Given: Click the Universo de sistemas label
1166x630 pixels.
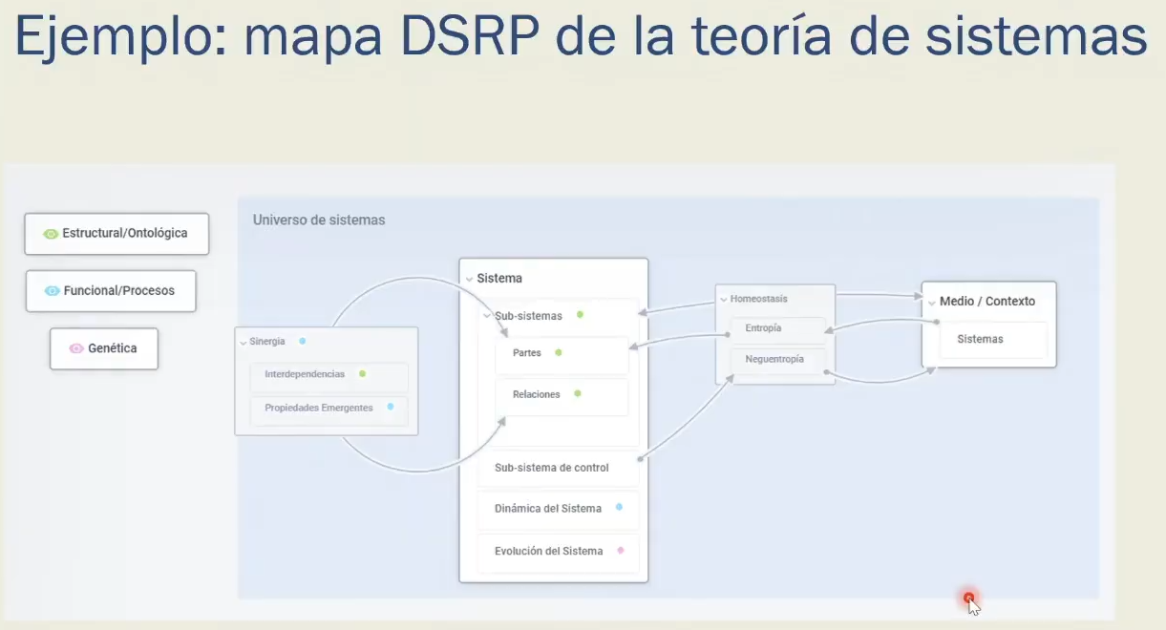Looking at the screenshot, I should pyautogui.click(x=319, y=220).
